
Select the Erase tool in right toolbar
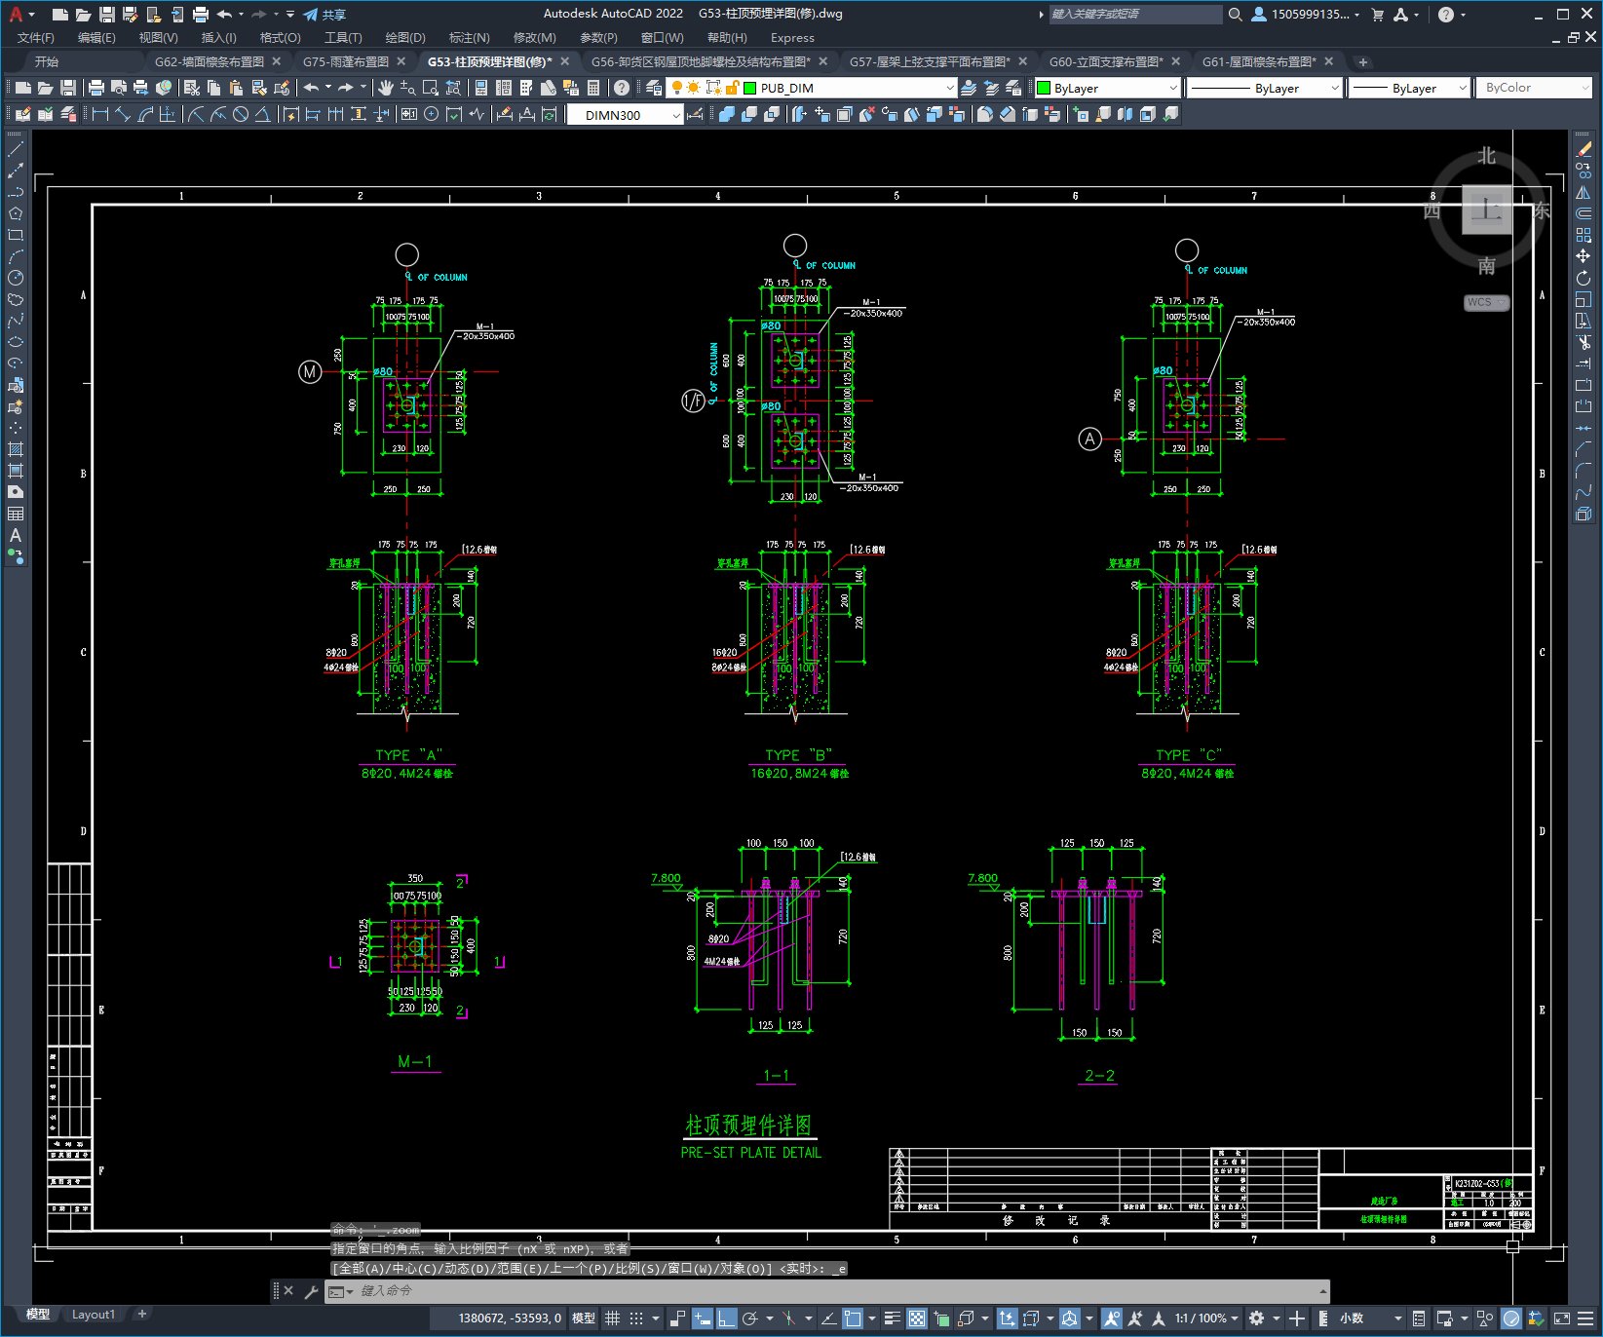[1584, 150]
